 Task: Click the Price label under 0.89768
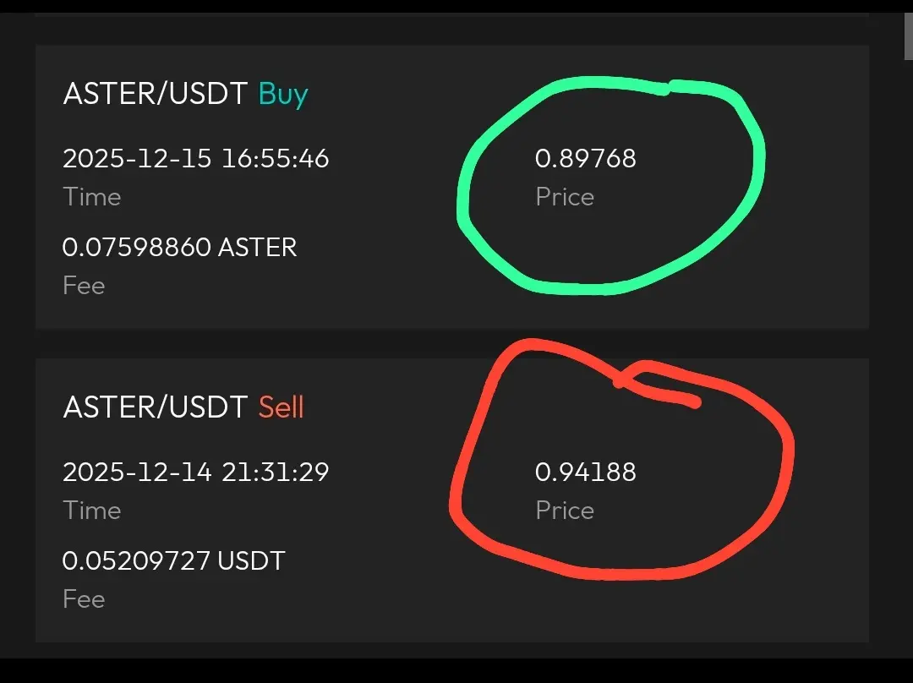(x=565, y=197)
